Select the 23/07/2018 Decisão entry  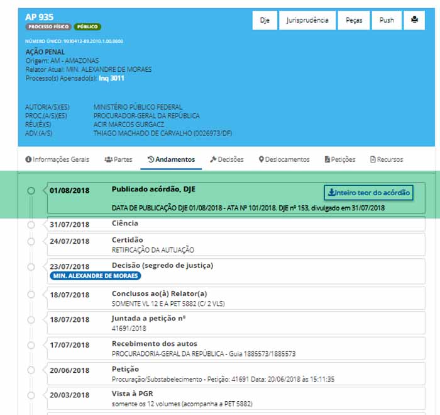pos(162,265)
